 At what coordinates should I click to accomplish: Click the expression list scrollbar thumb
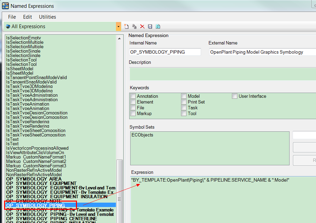[119, 191]
